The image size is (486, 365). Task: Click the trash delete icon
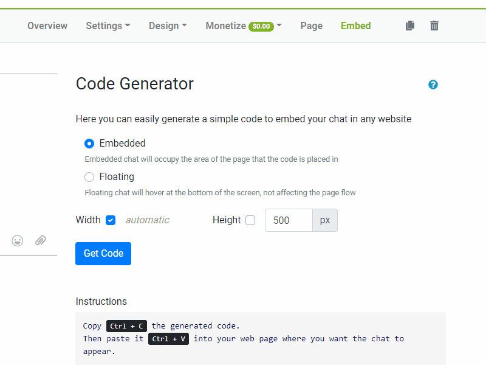point(434,26)
